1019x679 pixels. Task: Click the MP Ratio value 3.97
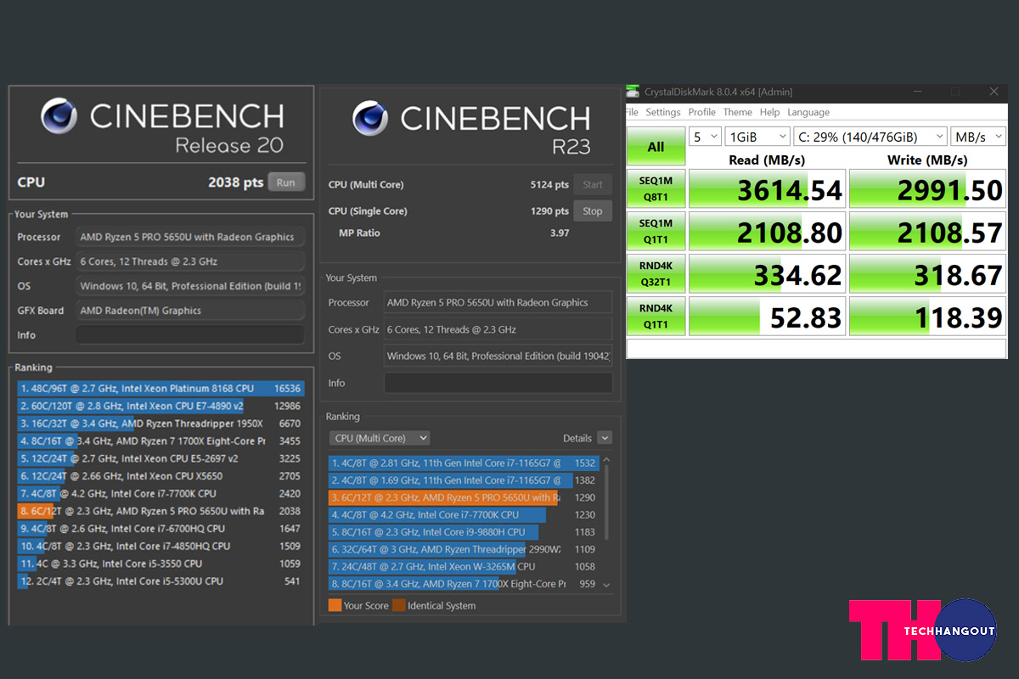point(560,233)
